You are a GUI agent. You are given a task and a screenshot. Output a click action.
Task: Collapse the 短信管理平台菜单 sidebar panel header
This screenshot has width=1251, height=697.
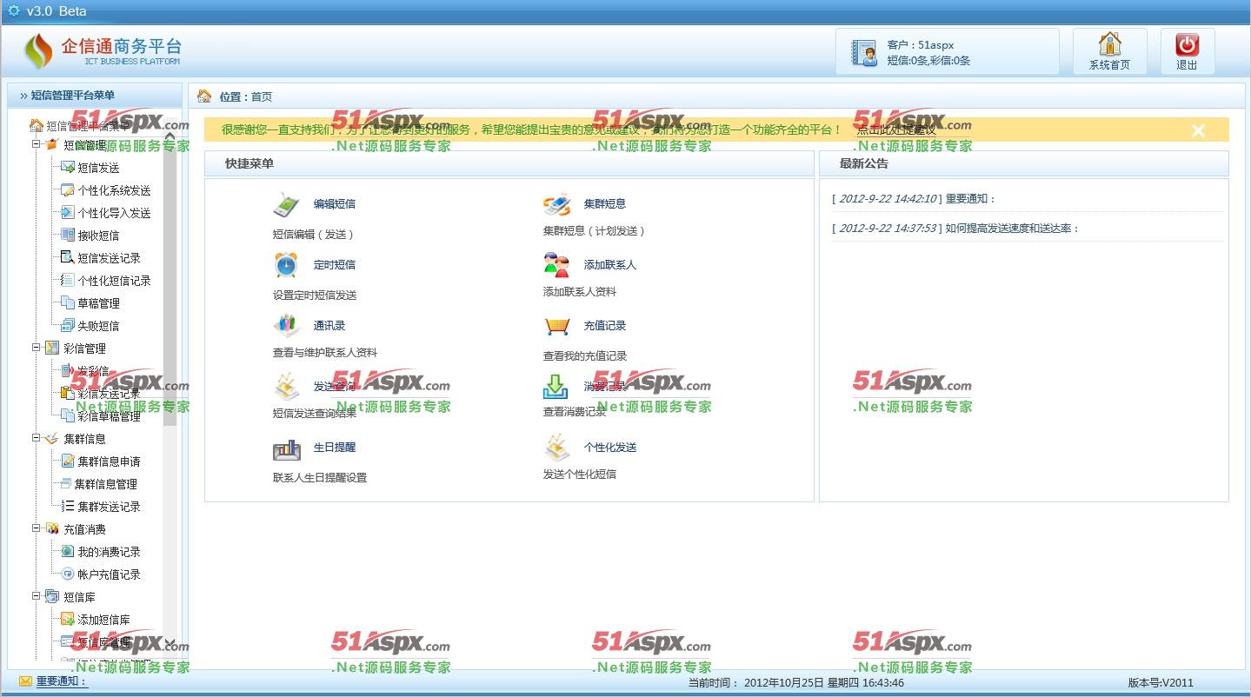[94, 96]
